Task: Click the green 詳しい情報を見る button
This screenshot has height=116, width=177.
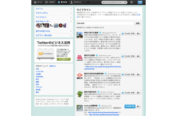Action: coord(64,59)
